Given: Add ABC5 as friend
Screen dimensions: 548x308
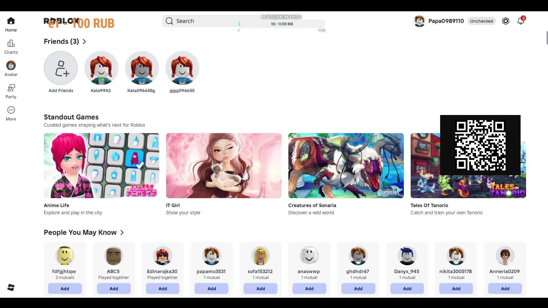Looking at the screenshot, I should pyautogui.click(x=114, y=288).
